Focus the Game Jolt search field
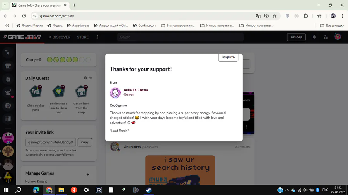Viewport: 348px width, 195px height. coord(180,37)
